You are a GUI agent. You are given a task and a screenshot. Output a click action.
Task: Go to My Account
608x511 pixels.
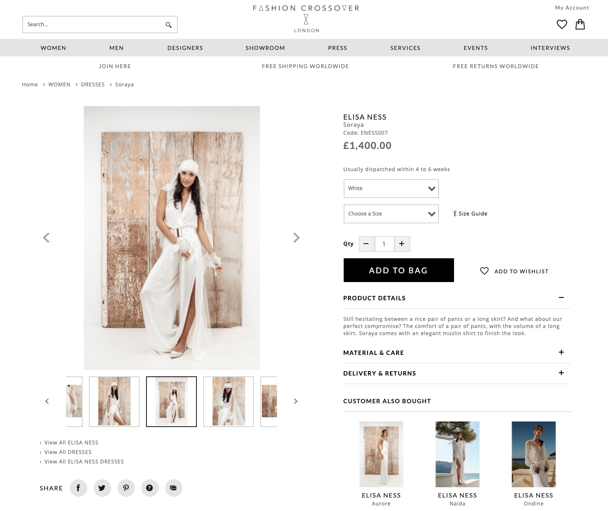pos(572,8)
